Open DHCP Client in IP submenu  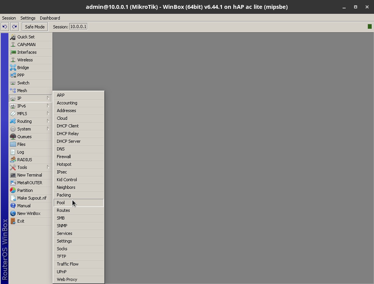(79, 126)
